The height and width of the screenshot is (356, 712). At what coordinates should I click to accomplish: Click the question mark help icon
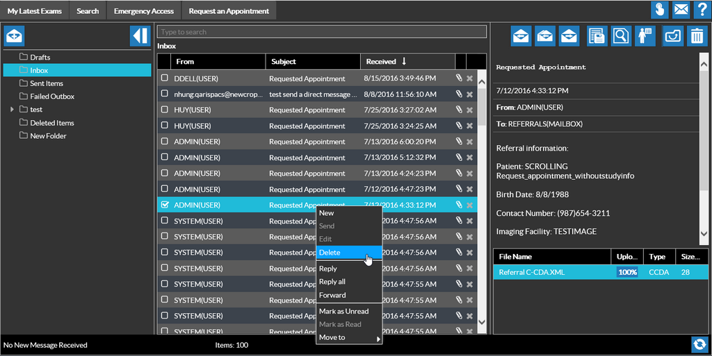pyautogui.click(x=702, y=10)
